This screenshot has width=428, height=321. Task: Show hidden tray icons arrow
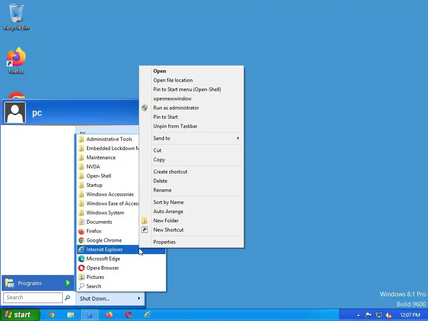tap(358, 315)
